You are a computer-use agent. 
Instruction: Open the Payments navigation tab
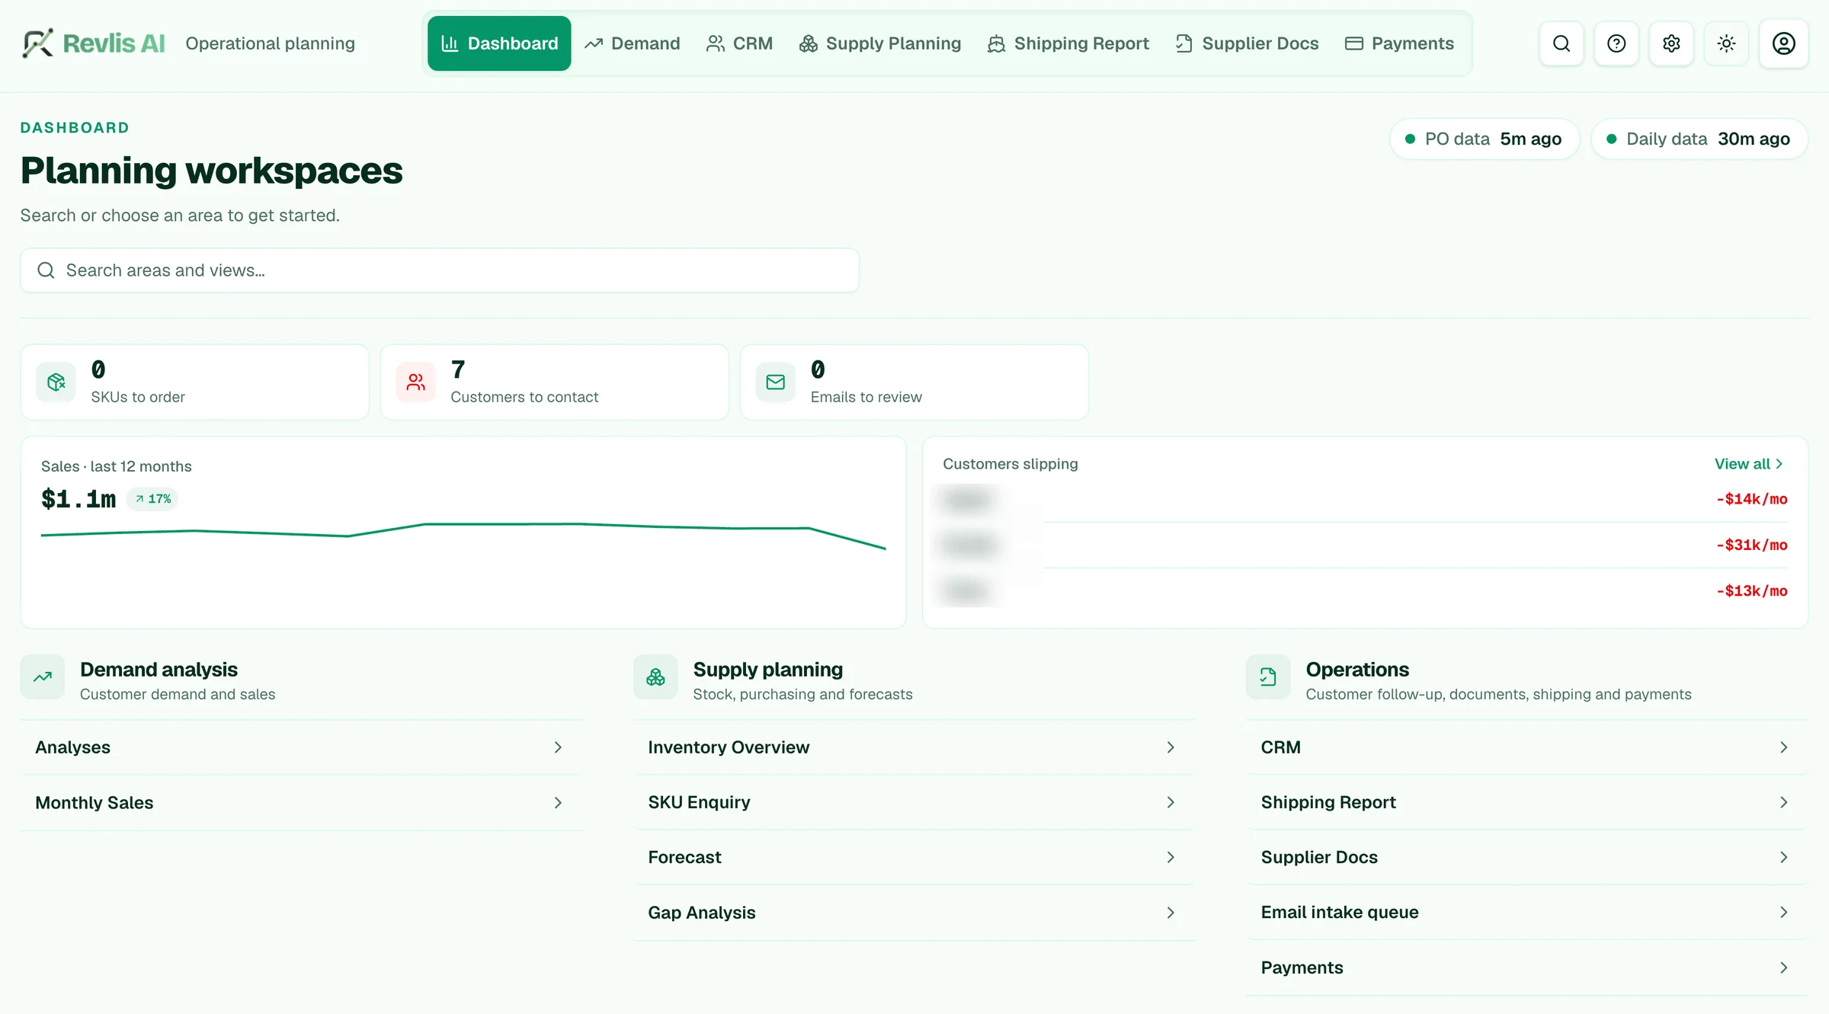pyautogui.click(x=1399, y=43)
